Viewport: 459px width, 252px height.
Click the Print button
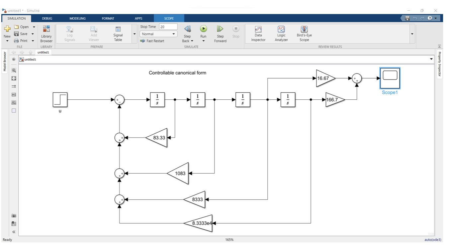pyautogui.click(x=23, y=40)
